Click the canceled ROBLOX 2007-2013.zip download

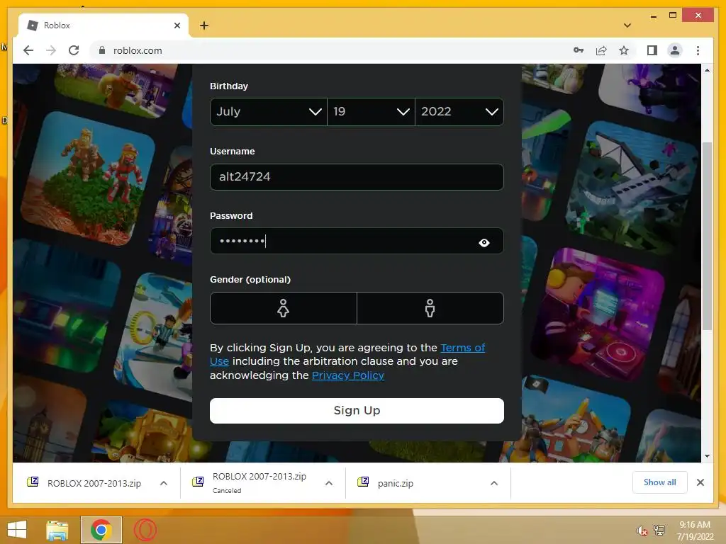pyautogui.click(x=259, y=482)
